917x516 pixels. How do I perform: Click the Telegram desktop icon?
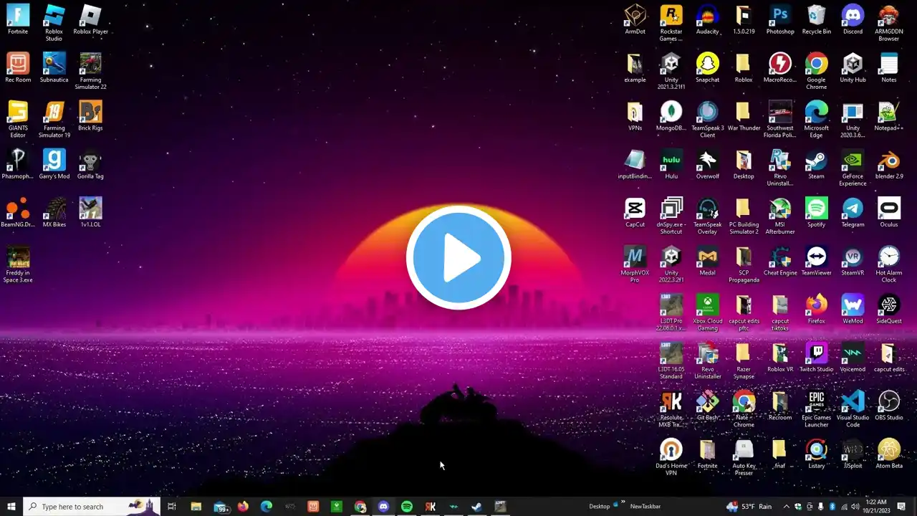click(x=853, y=211)
